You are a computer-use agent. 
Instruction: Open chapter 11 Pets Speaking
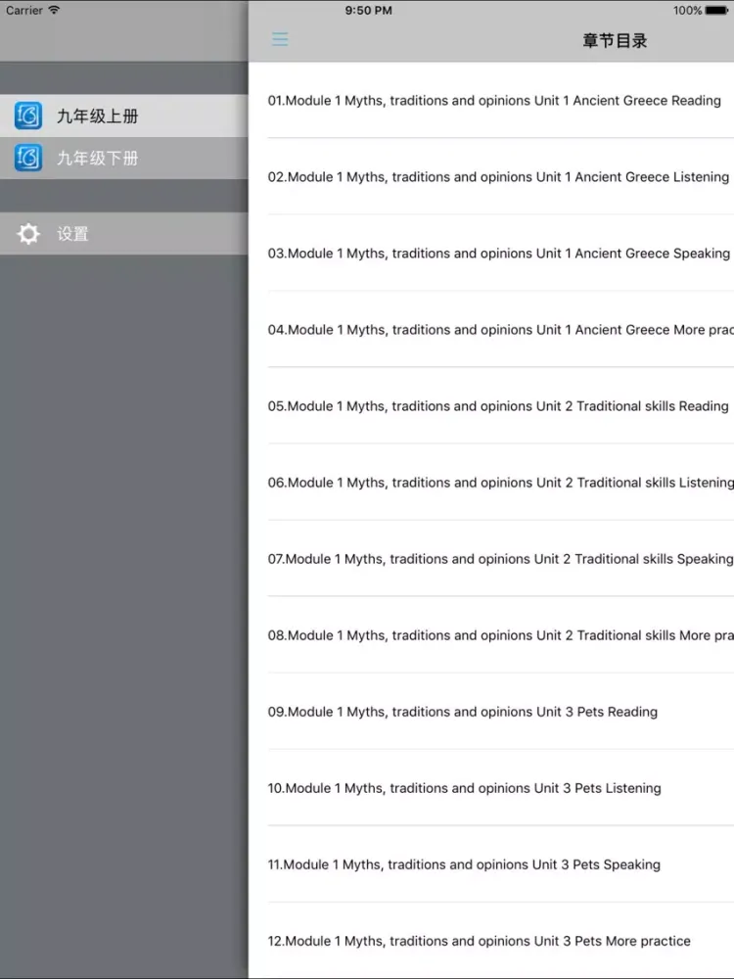click(x=491, y=864)
